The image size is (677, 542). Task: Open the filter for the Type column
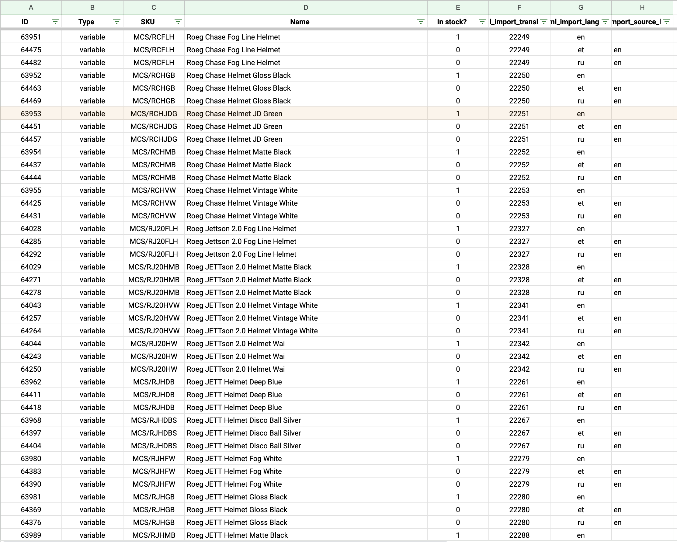click(x=116, y=22)
